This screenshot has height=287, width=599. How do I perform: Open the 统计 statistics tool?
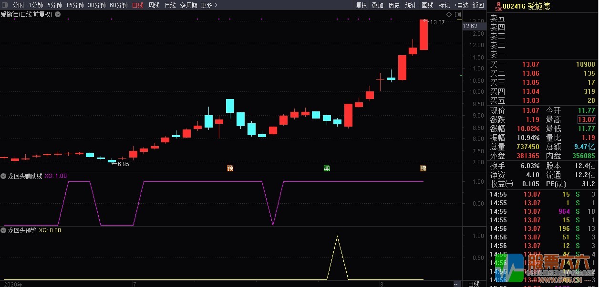click(x=411, y=5)
